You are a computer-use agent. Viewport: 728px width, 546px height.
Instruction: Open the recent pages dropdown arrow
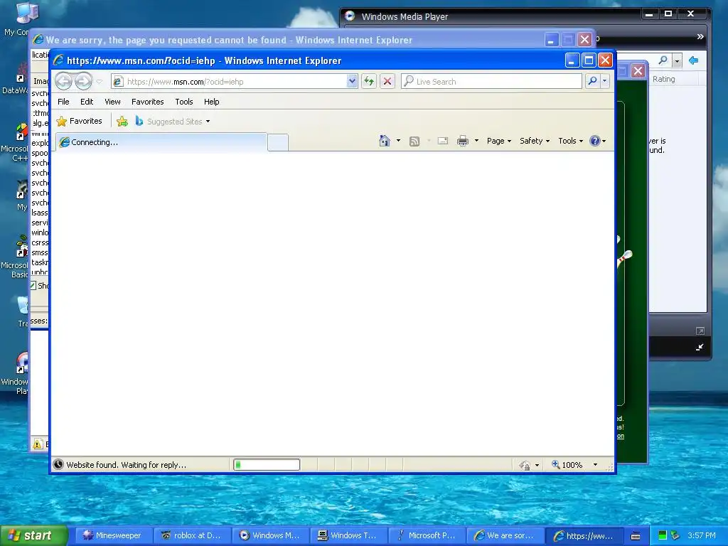100,82
